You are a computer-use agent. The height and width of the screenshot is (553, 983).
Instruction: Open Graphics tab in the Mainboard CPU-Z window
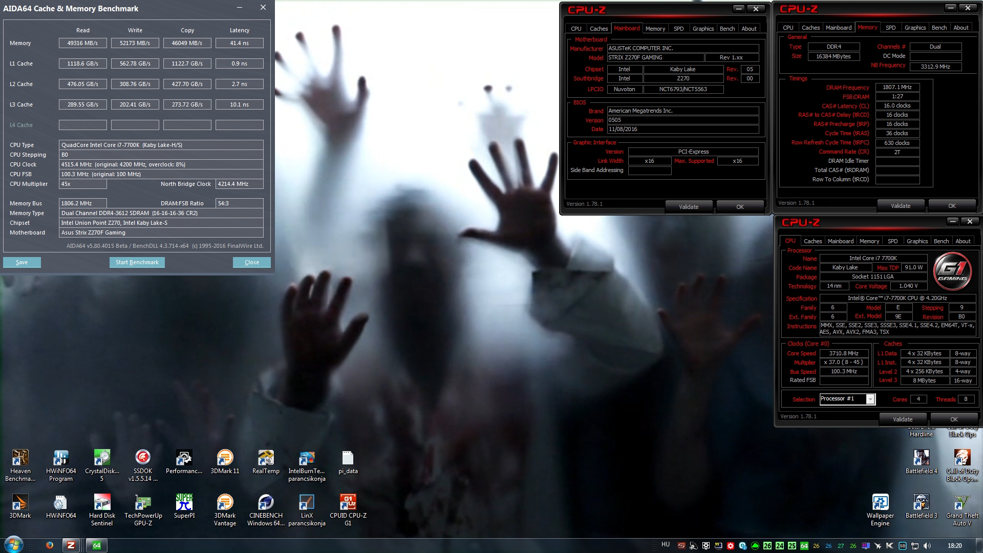coord(703,29)
